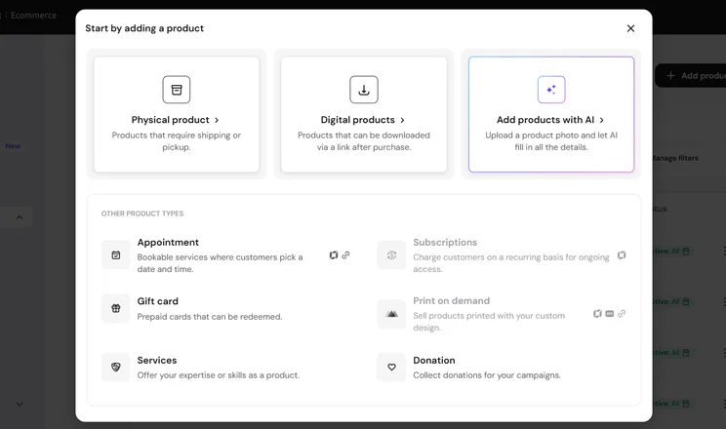Click the first integration icon in Print on demand row

597,314
